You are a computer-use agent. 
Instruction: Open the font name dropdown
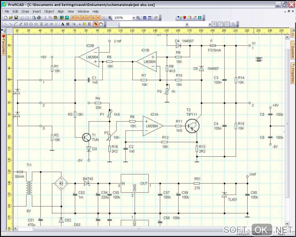tap(187, 24)
